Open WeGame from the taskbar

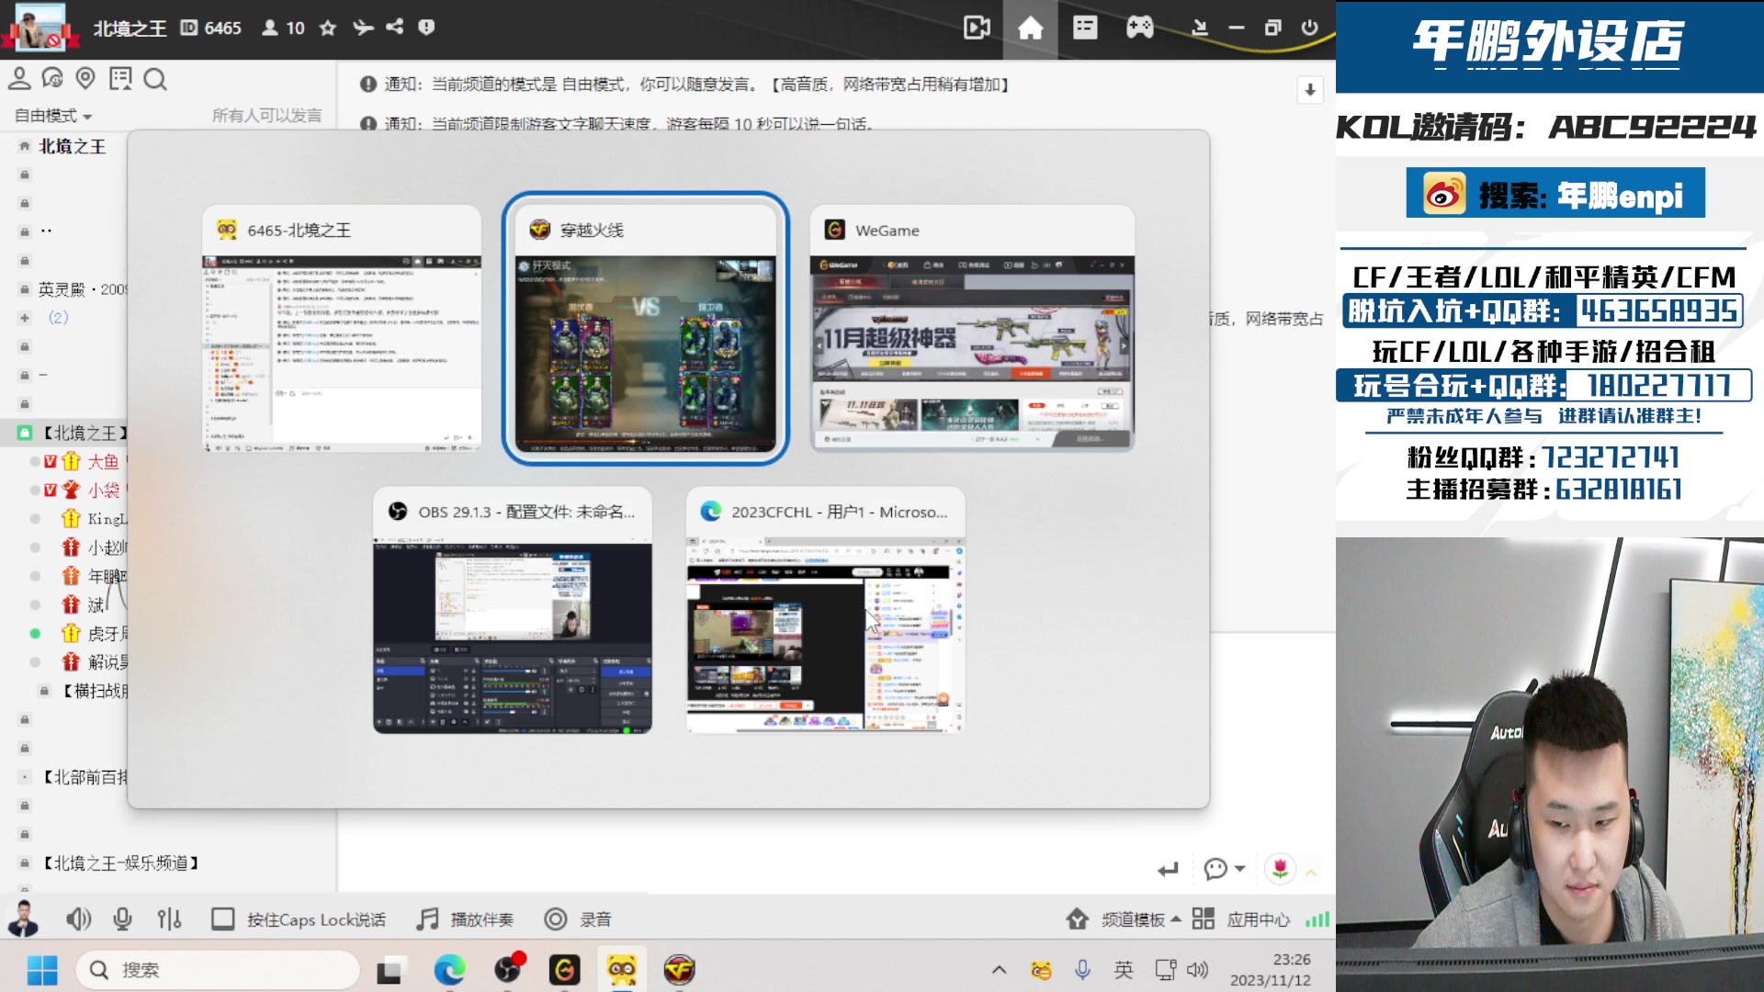point(565,970)
